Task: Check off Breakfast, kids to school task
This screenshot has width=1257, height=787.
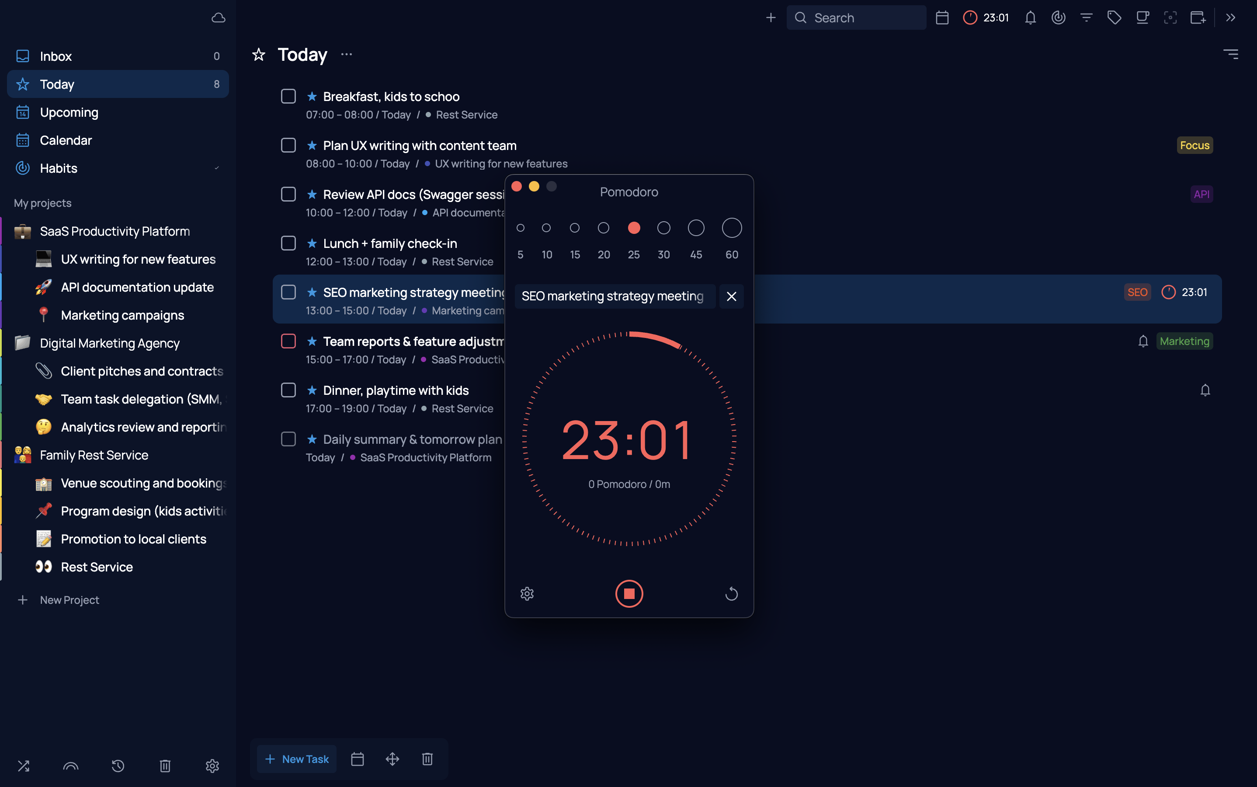Action: pyautogui.click(x=288, y=96)
